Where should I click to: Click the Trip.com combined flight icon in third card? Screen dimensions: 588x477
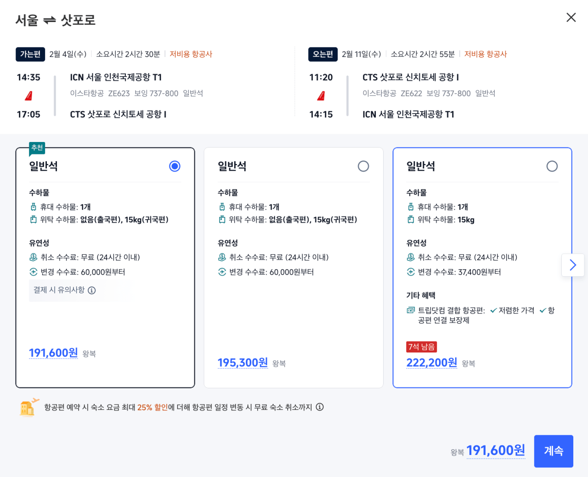410,310
